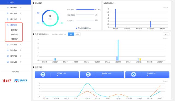Collapse the 侵权取证 menu chevron

(20, 25)
